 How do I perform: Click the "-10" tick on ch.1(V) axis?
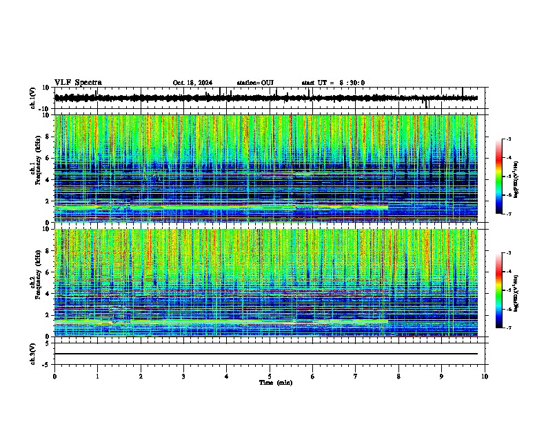click(45, 109)
